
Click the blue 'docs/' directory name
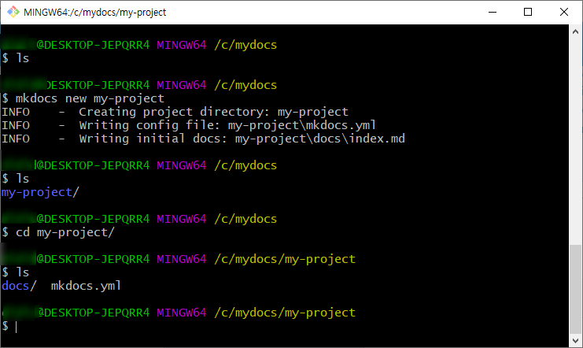16,286
